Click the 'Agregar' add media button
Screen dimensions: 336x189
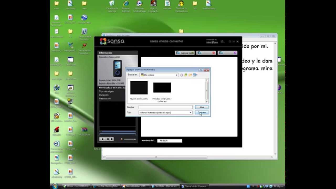[x=185, y=53]
